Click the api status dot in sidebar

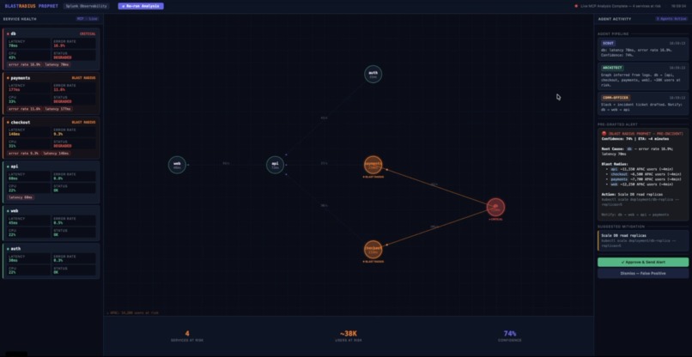click(x=8, y=166)
